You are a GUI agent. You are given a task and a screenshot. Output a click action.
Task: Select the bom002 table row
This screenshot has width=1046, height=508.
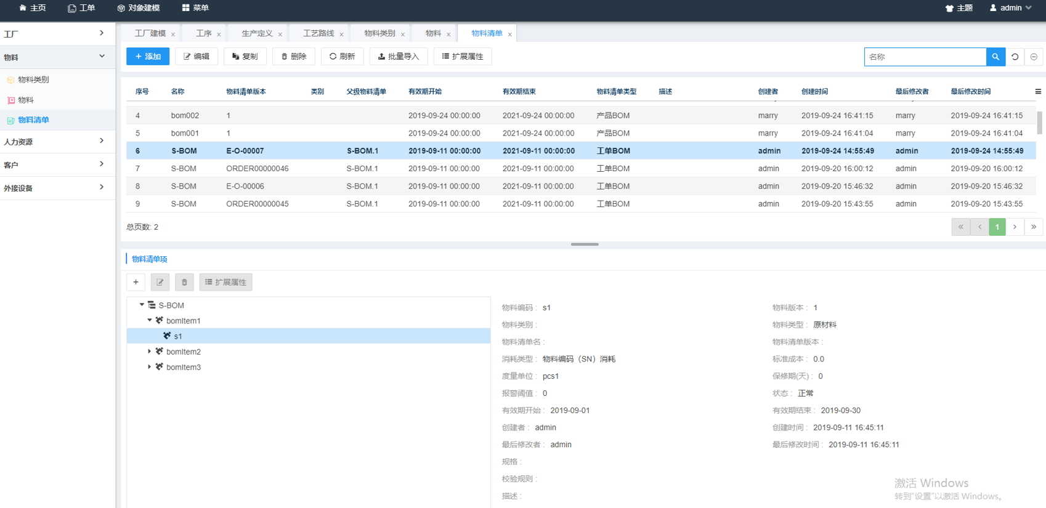(x=582, y=115)
